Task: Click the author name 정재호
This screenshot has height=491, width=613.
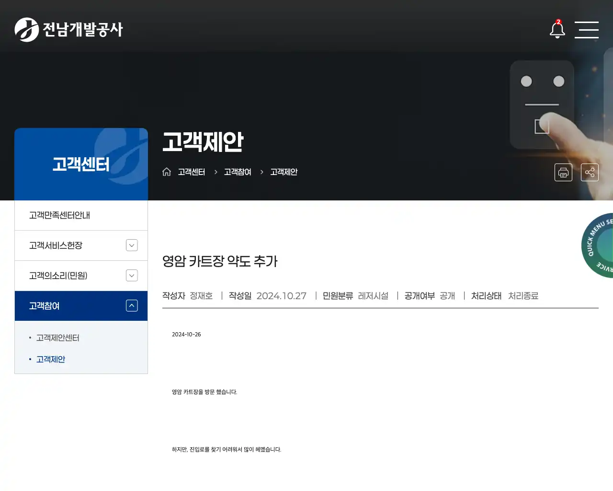Action: tap(201, 296)
